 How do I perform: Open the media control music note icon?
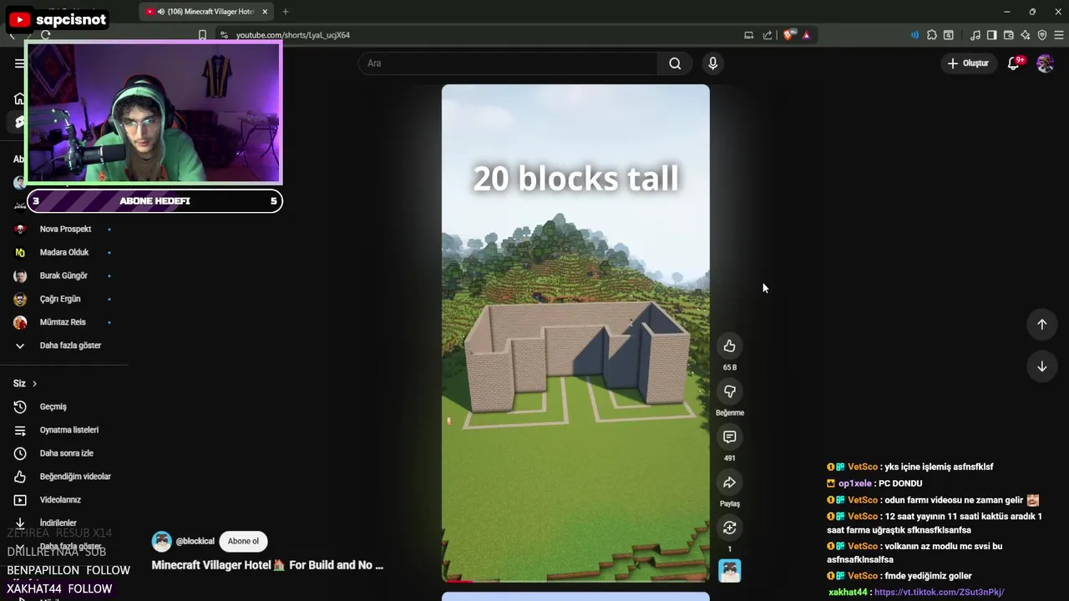click(x=975, y=35)
